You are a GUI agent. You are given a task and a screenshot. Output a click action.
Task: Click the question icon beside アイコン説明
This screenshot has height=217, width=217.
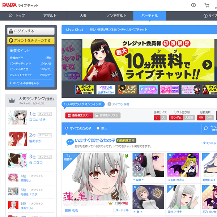[x=109, y=104]
